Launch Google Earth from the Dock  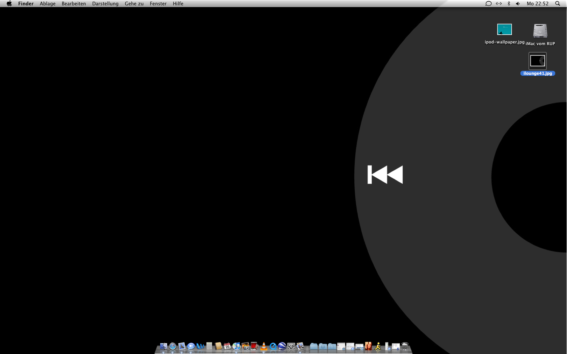282,346
